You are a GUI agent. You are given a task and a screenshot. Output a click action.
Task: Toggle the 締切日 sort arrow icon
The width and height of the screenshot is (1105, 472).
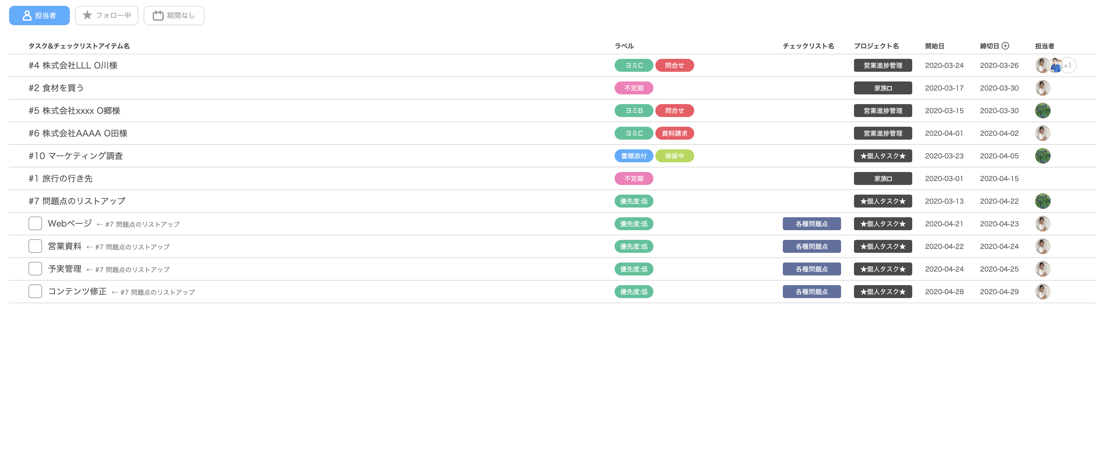click(x=1005, y=46)
